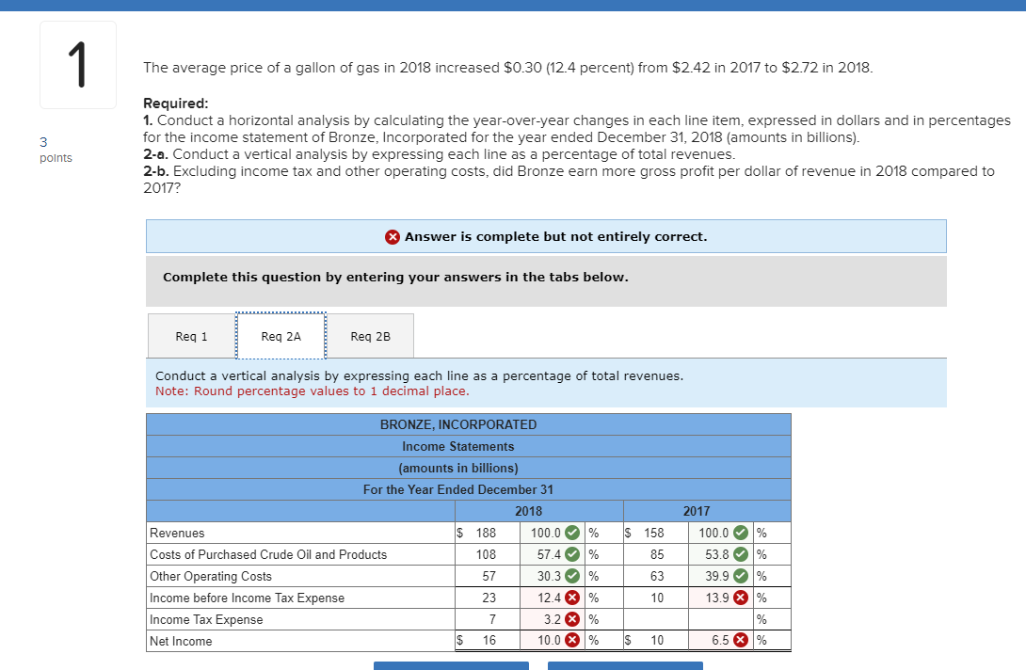
Task: Click the question number 1 box
Action: pos(78,65)
